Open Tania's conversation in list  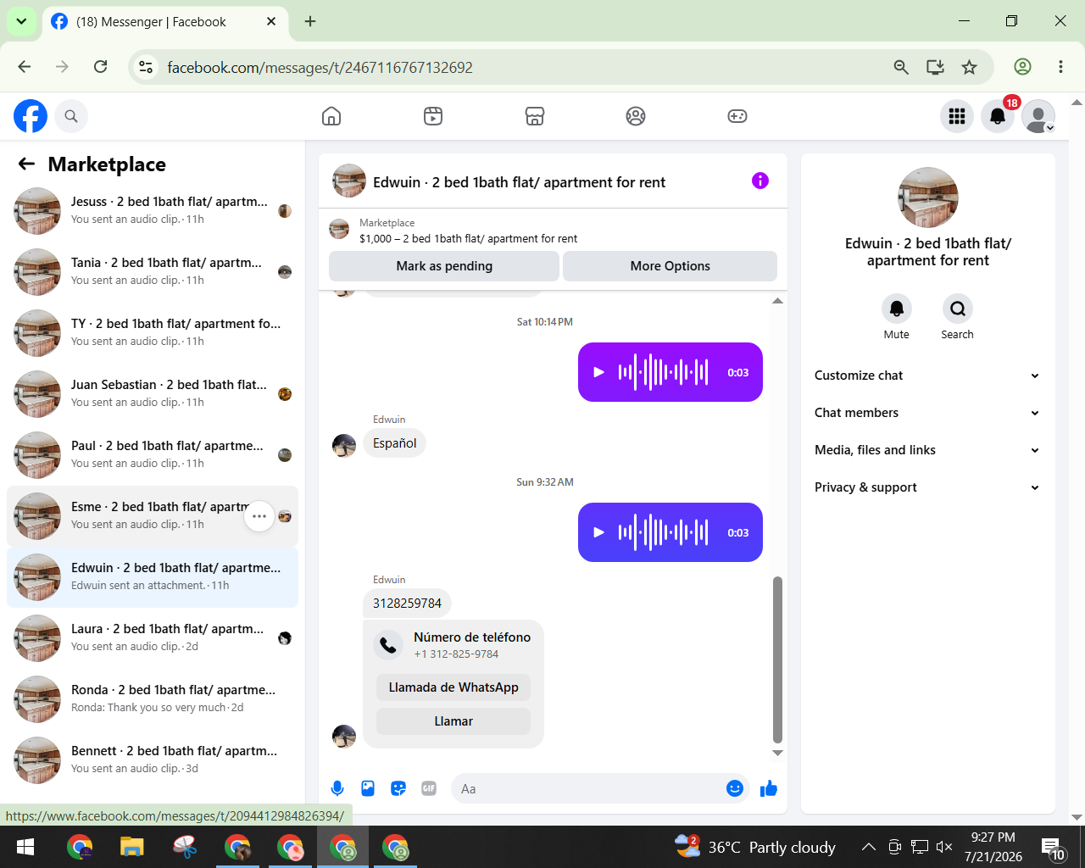click(153, 272)
